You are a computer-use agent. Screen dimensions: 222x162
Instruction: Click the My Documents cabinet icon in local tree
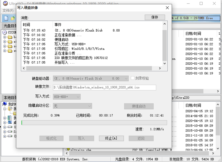coord(10,118)
